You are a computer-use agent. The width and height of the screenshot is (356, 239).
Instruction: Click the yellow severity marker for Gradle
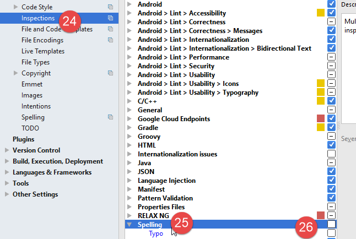(x=321, y=128)
